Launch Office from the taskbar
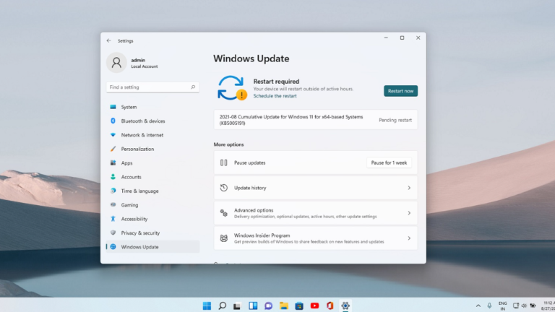Viewport: 555px width, 312px height. [330, 305]
